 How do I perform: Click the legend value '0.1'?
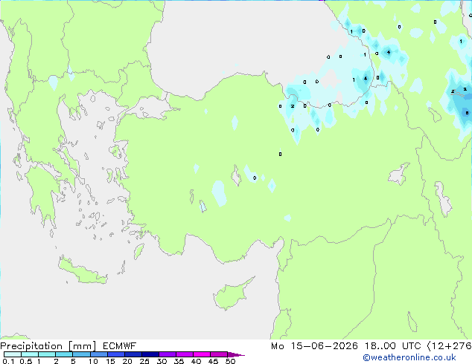pos(8,361)
